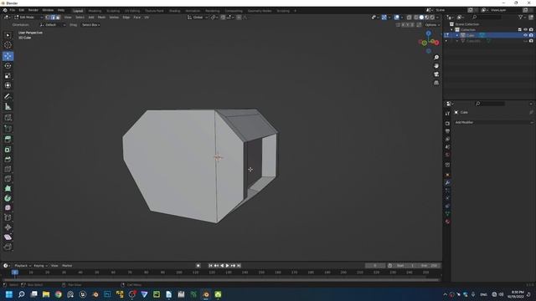Click the current frame marker in the timeline

pos(15,273)
